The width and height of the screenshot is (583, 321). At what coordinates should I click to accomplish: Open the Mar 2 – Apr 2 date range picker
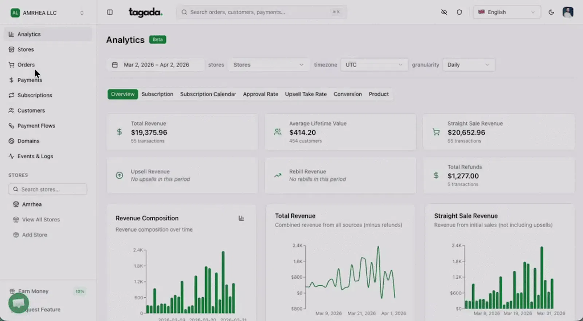coord(156,65)
